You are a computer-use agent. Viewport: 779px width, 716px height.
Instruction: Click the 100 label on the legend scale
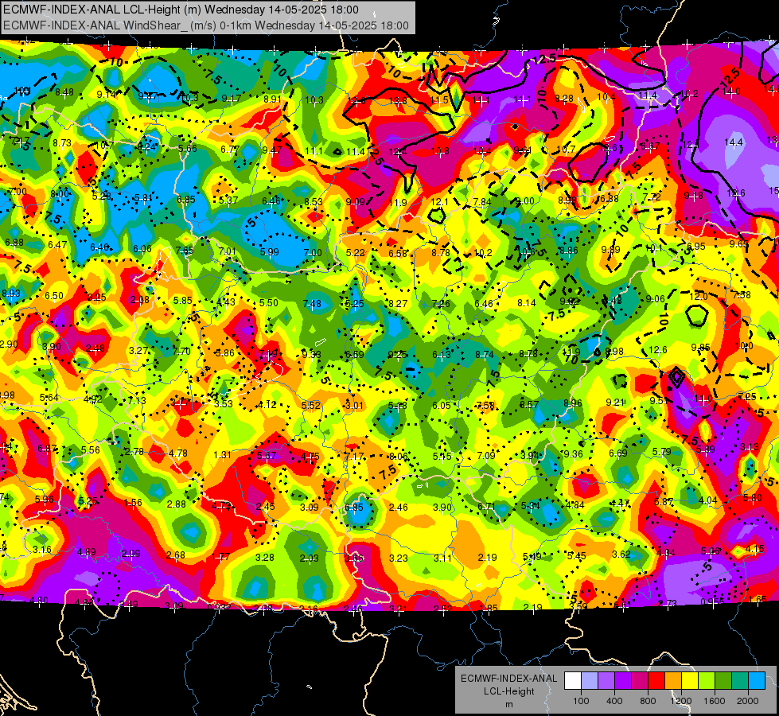581,701
